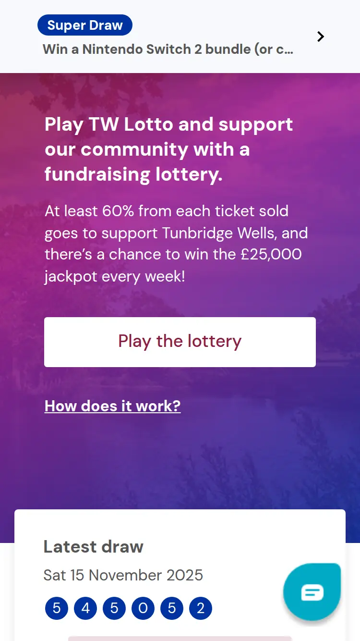
Task: Click the Sat 15 November 2025 draw date
Action: point(123,575)
